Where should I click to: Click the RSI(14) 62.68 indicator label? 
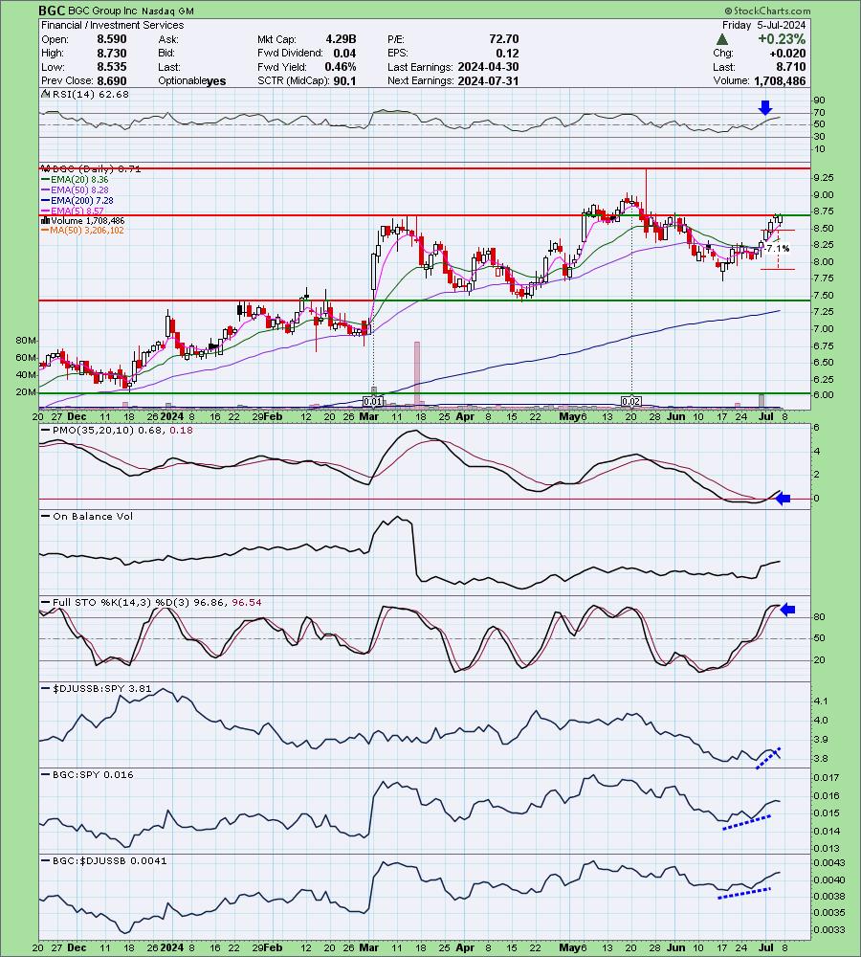pyautogui.click(x=84, y=94)
